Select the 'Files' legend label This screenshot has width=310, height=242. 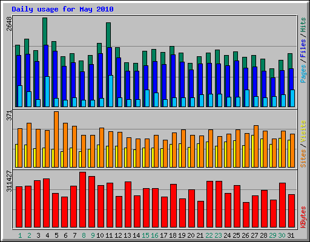pyautogui.click(x=303, y=48)
